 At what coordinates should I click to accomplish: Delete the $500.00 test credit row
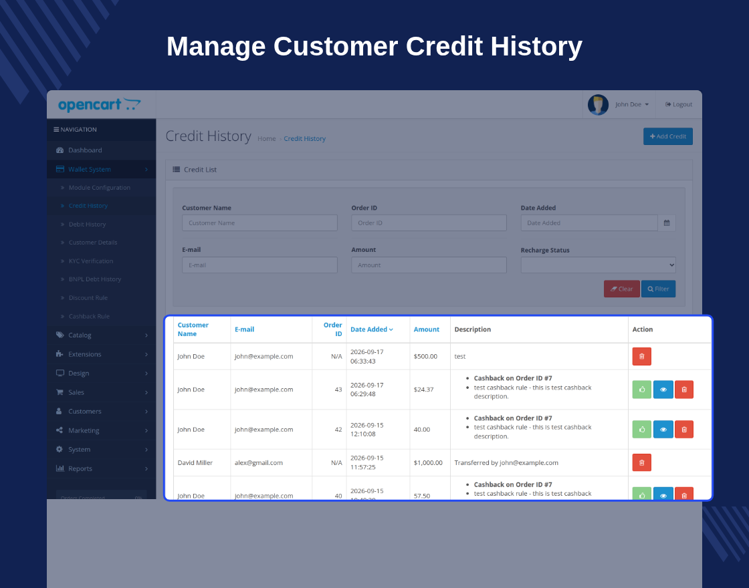click(641, 357)
